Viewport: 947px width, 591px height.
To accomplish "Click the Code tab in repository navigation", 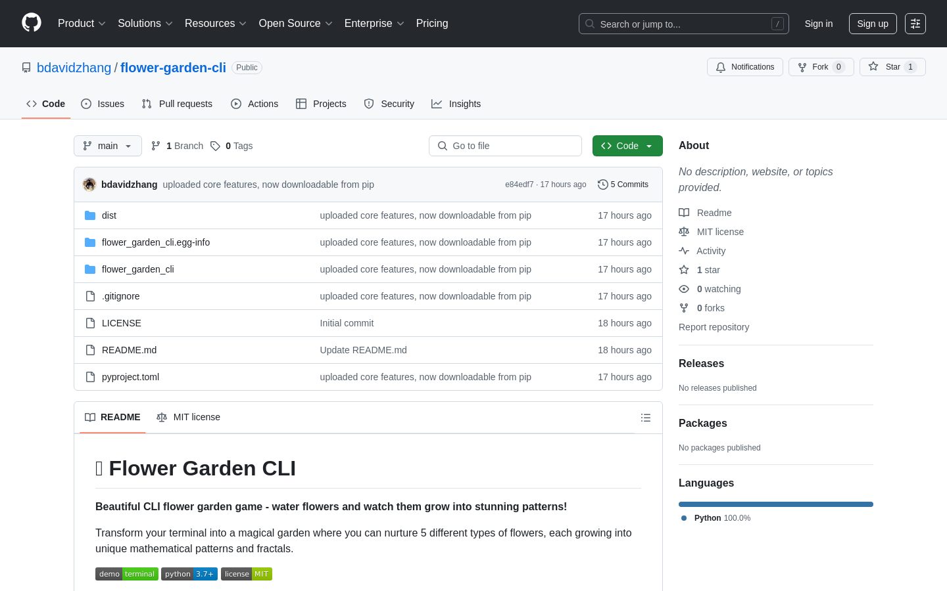I will point(46,104).
